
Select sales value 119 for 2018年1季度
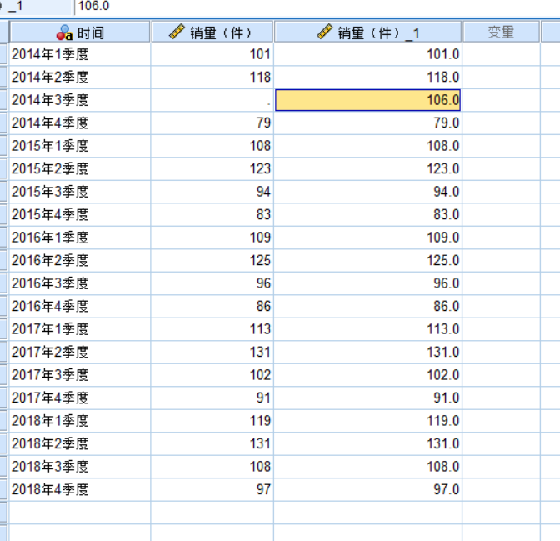pyautogui.click(x=212, y=421)
